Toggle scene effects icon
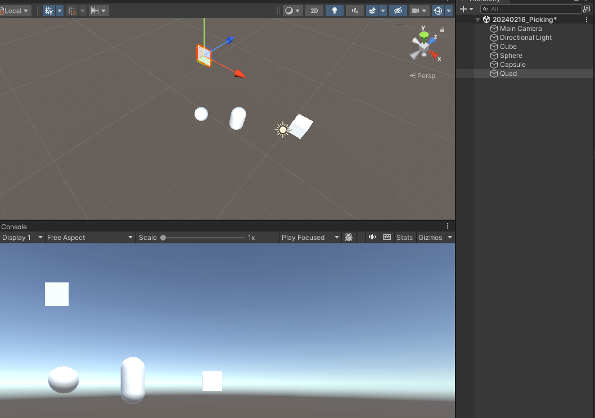 [372, 11]
